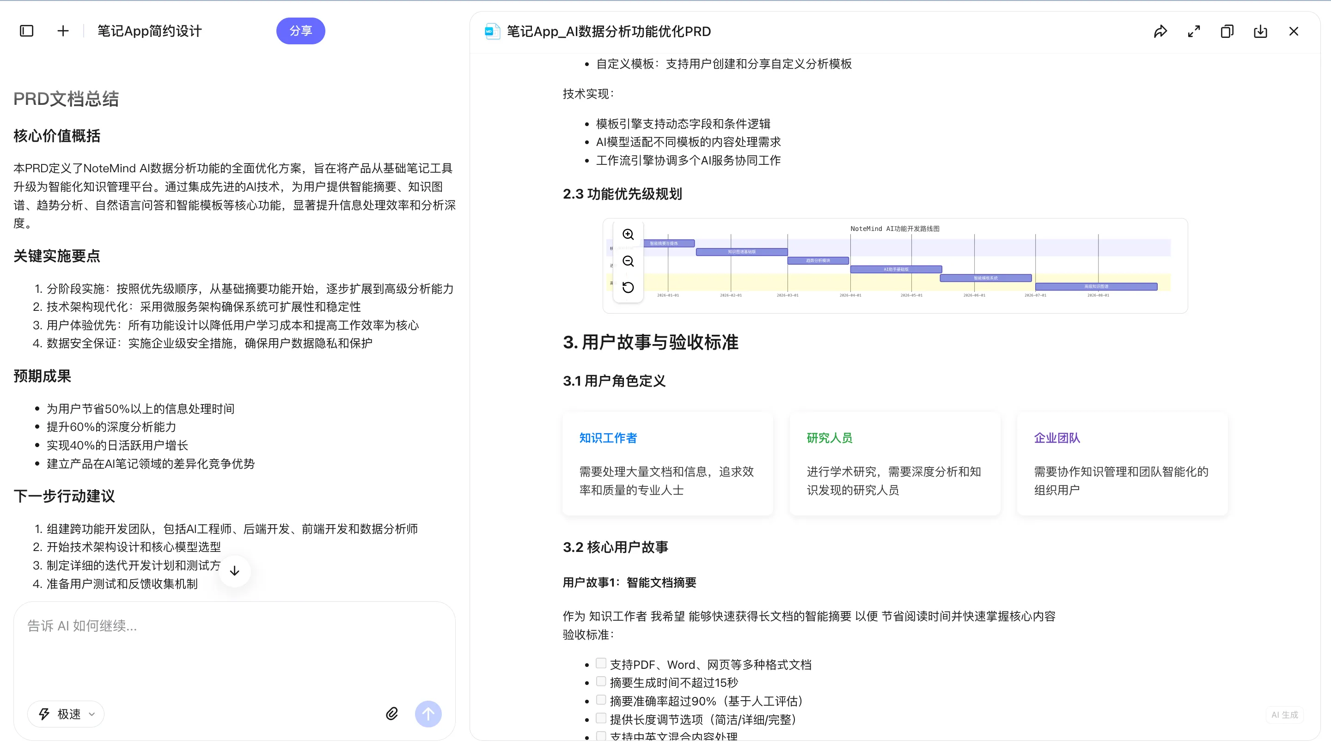Click the 分享 button

pyautogui.click(x=301, y=30)
